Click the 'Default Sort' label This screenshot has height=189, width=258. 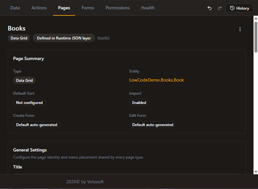coord(24,93)
